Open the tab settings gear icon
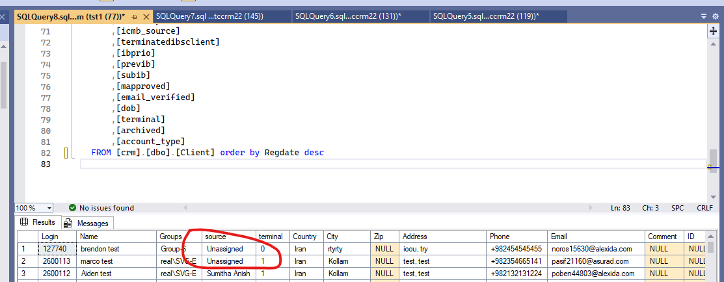Screen dimensions: 724x282 (x=716, y=16)
